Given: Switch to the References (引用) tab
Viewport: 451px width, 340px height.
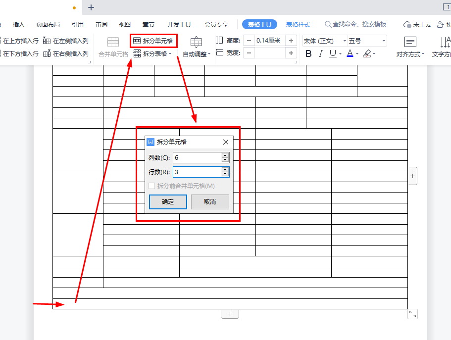Looking at the screenshot, I should 78,24.
